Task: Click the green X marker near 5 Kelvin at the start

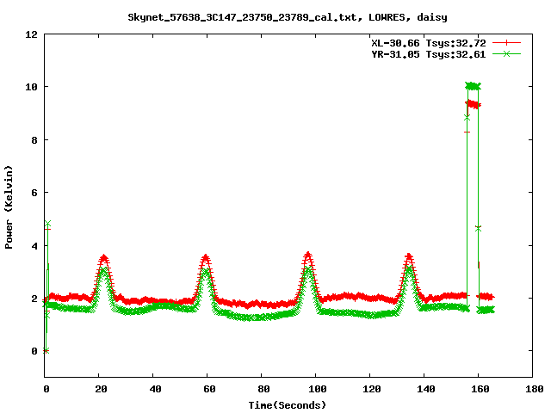Action: 48,224
